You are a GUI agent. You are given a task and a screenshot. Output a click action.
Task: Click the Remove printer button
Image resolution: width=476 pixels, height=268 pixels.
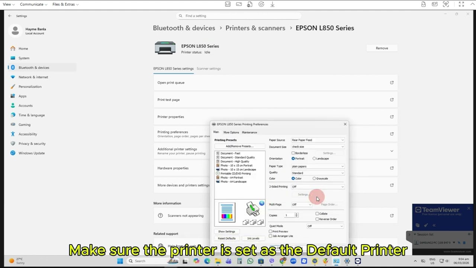[382, 48]
